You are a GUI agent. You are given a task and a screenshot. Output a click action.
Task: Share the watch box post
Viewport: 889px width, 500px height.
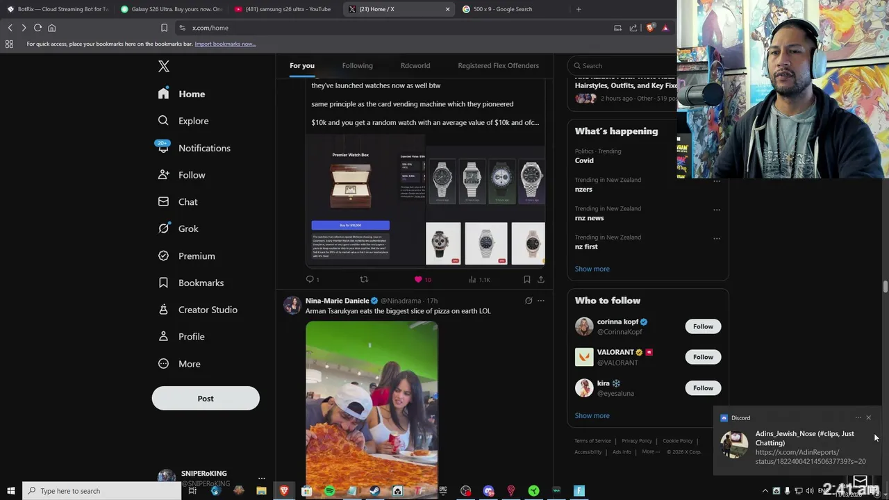pyautogui.click(x=541, y=279)
